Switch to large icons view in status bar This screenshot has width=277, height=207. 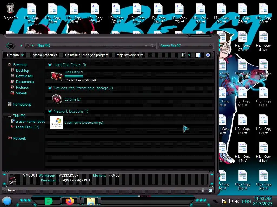210,190
